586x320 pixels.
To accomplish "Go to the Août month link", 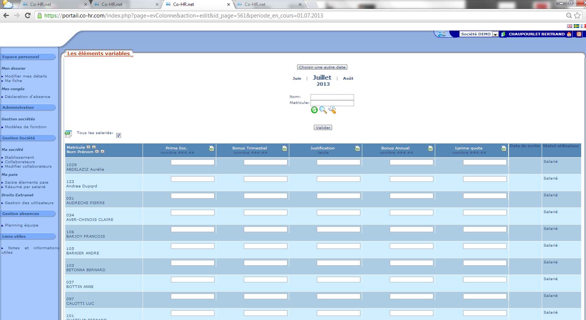I will tap(348, 78).
